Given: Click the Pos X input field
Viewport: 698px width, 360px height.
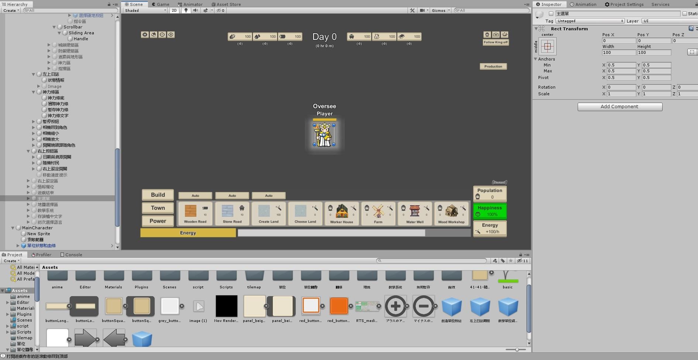Looking at the screenshot, I should [x=619, y=41].
